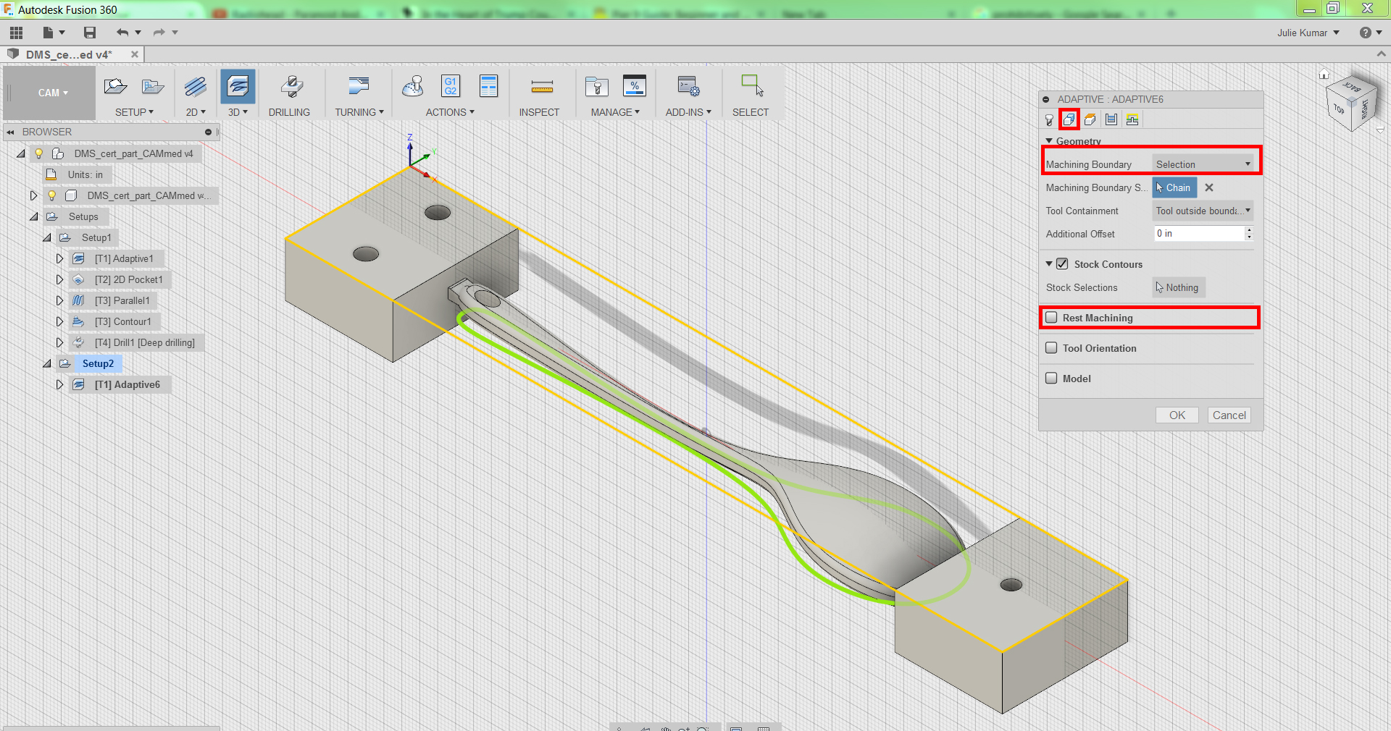Click the Post Process G1 G2 icon
Screen dimensions: 1391x731
[451, 86]
